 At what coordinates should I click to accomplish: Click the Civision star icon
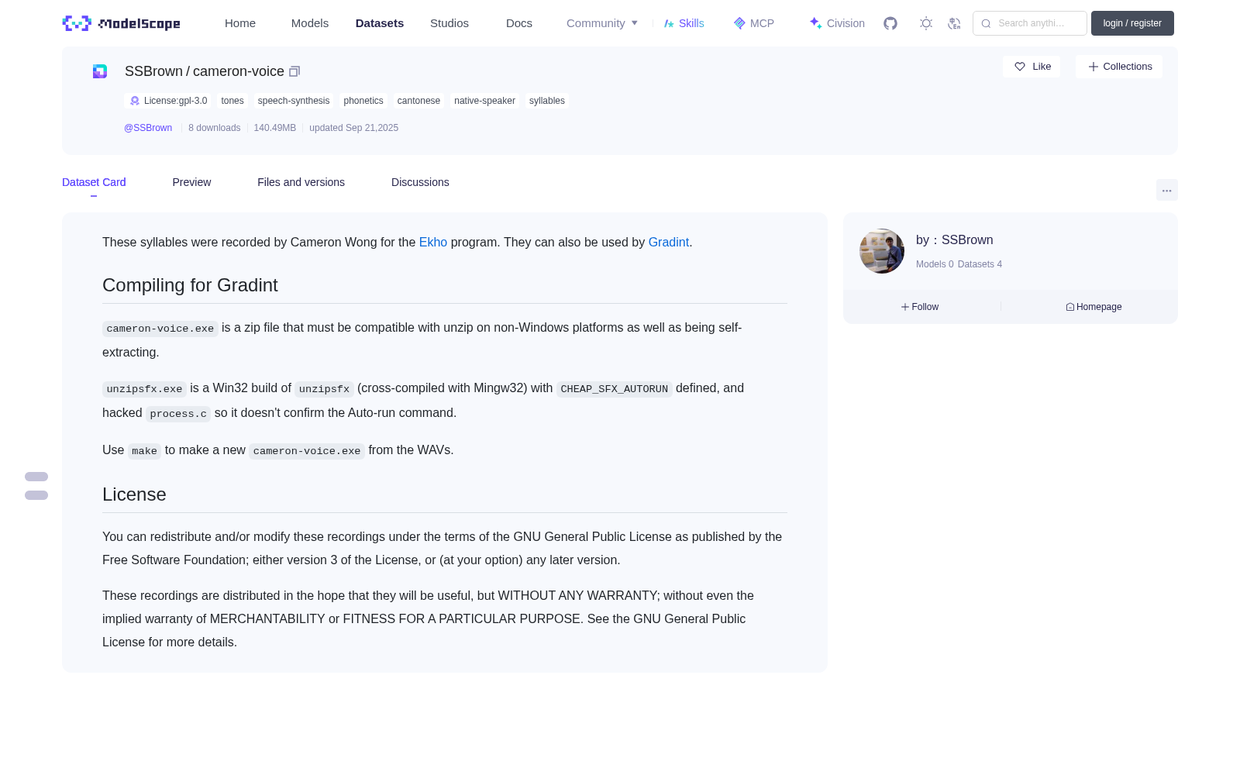815,23
